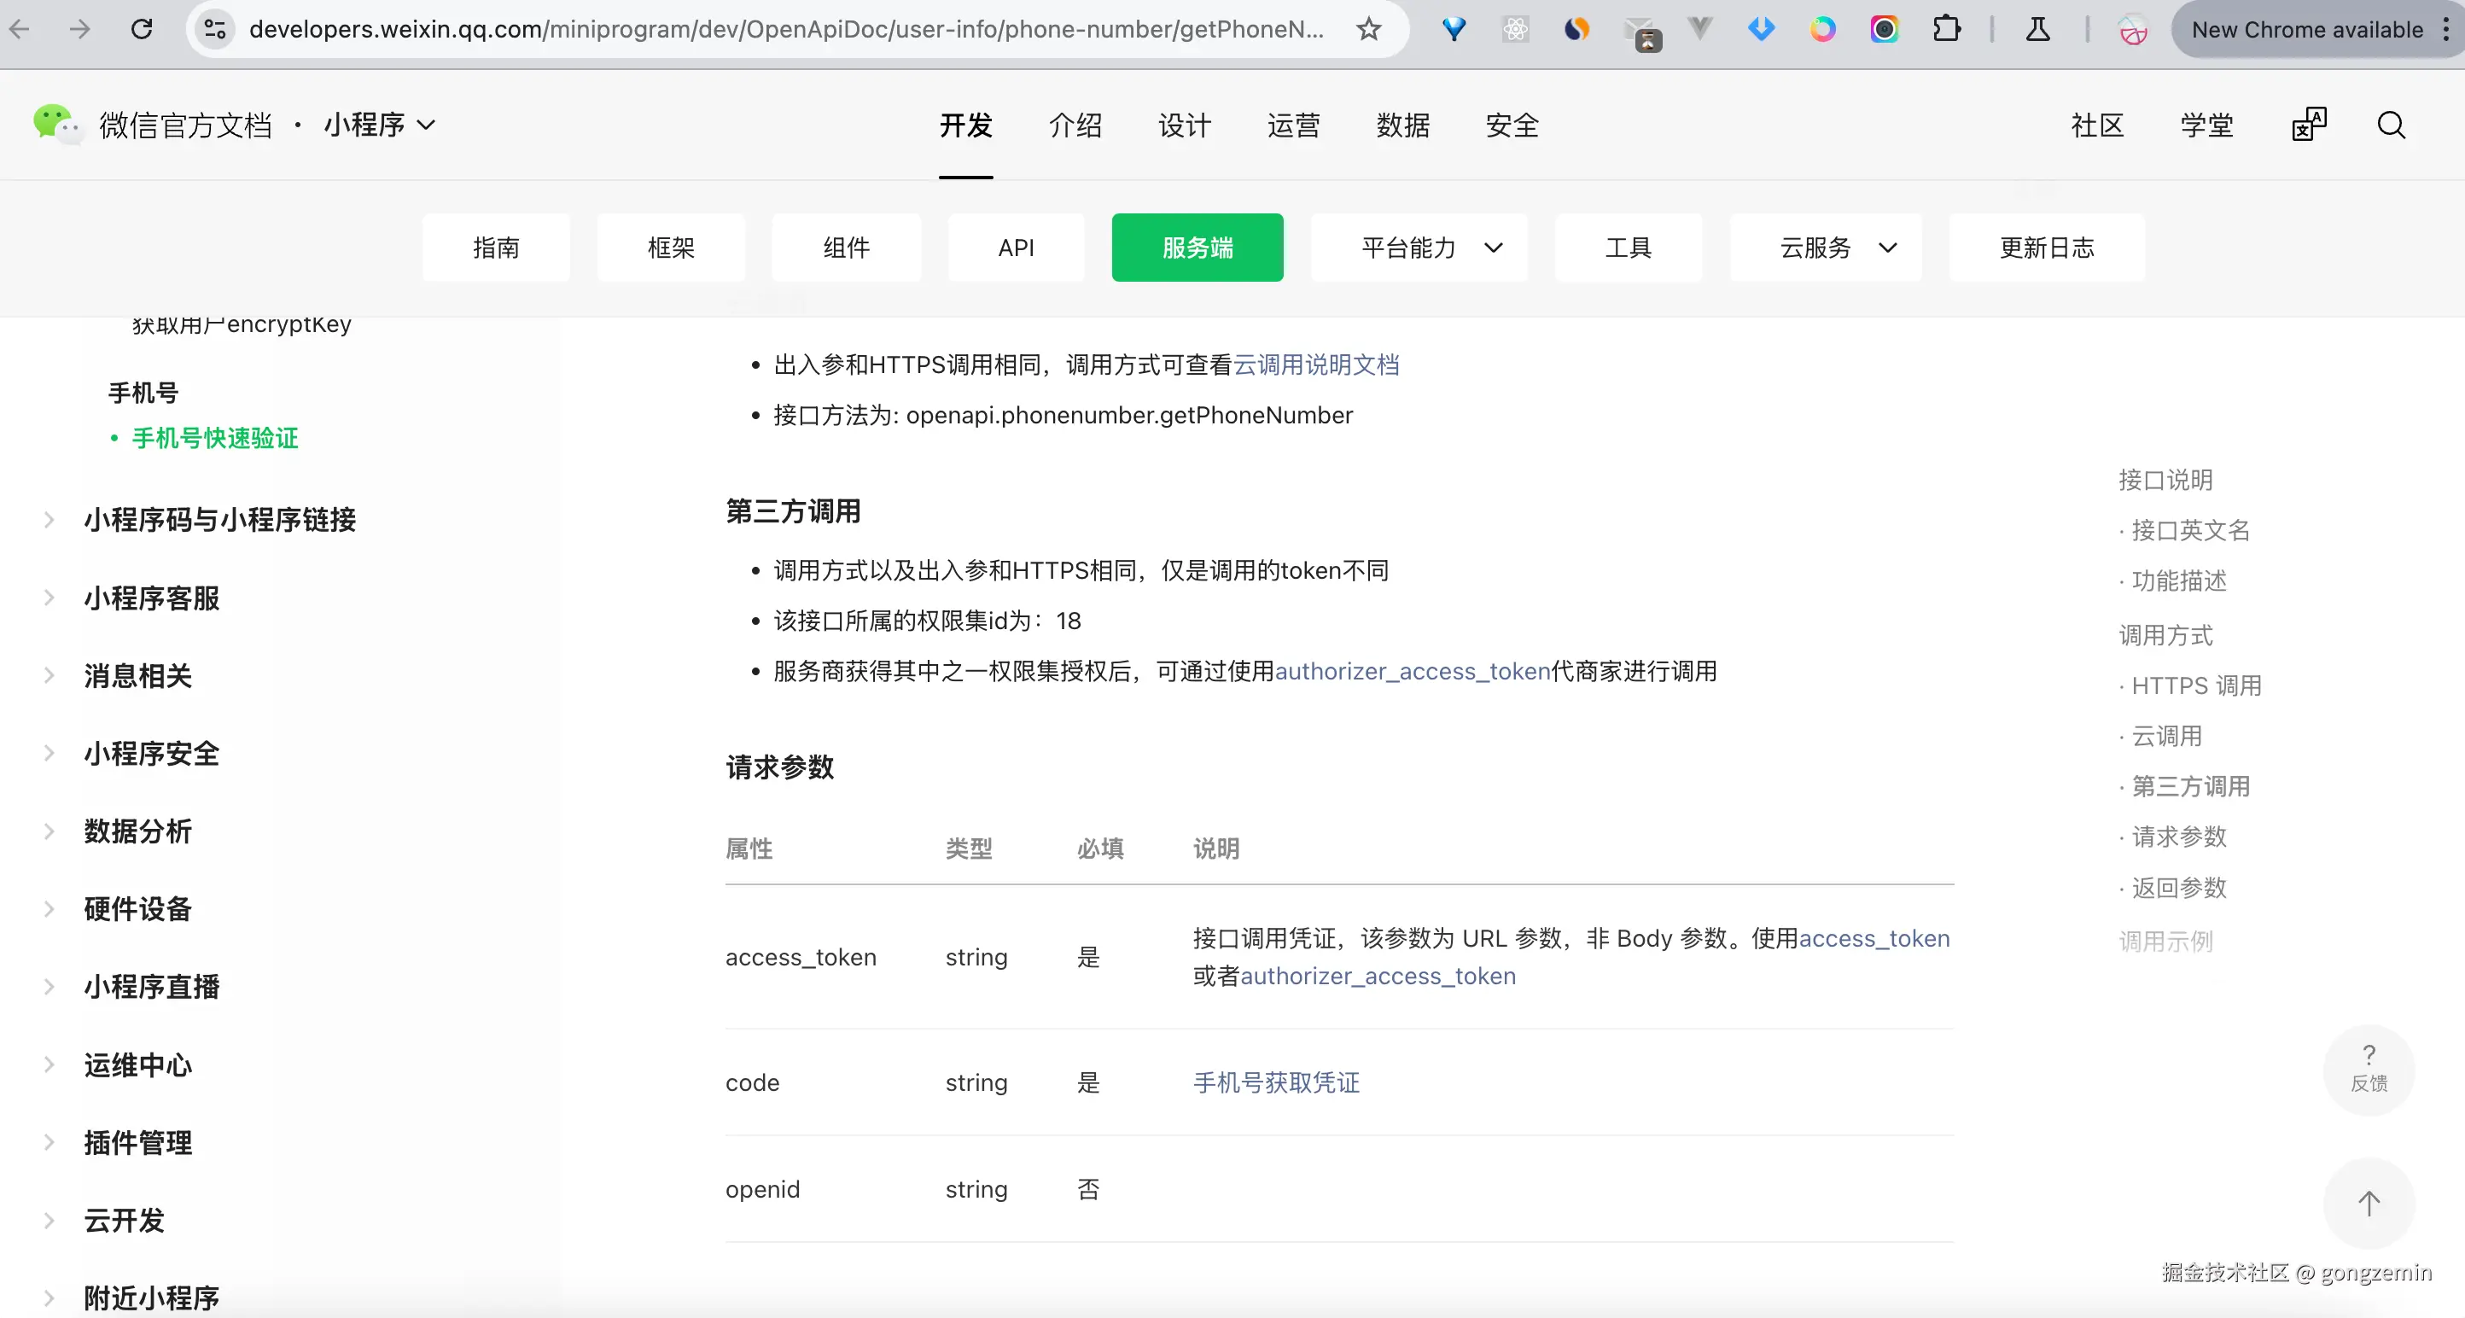Expand the 消息相关 sidebar section
2465x1318 pixels.
[137, 676]
